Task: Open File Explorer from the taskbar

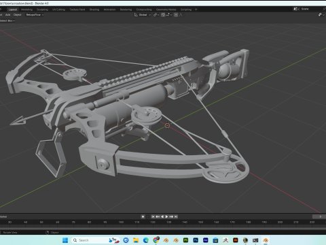Action: coord(136,240)
